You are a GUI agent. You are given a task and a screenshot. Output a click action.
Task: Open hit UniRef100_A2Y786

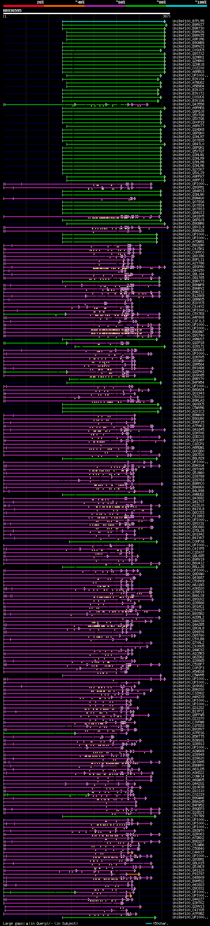pos(188,263)
